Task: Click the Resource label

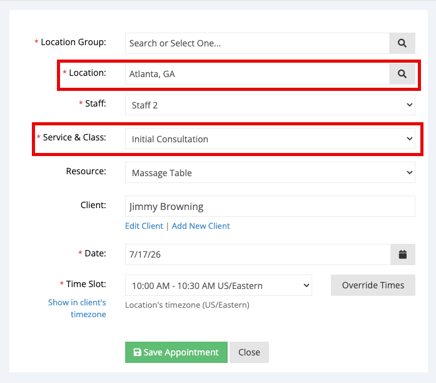Action: click(86, 171)
